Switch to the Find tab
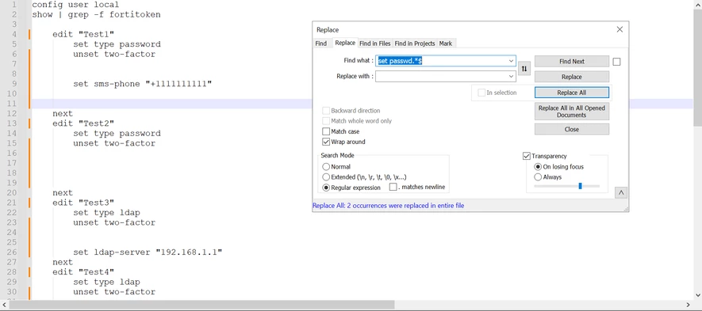The image size is (702, 311). [x=321, y=44]
